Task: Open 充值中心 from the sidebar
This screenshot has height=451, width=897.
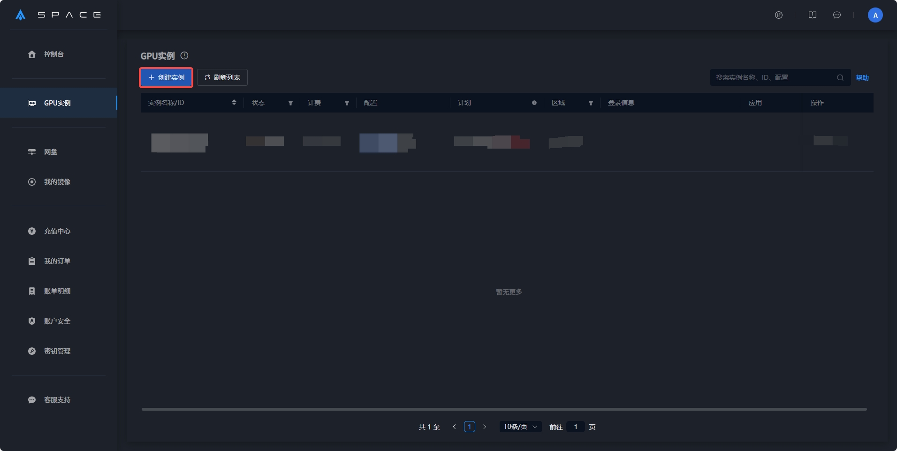Action: (57, 231)
